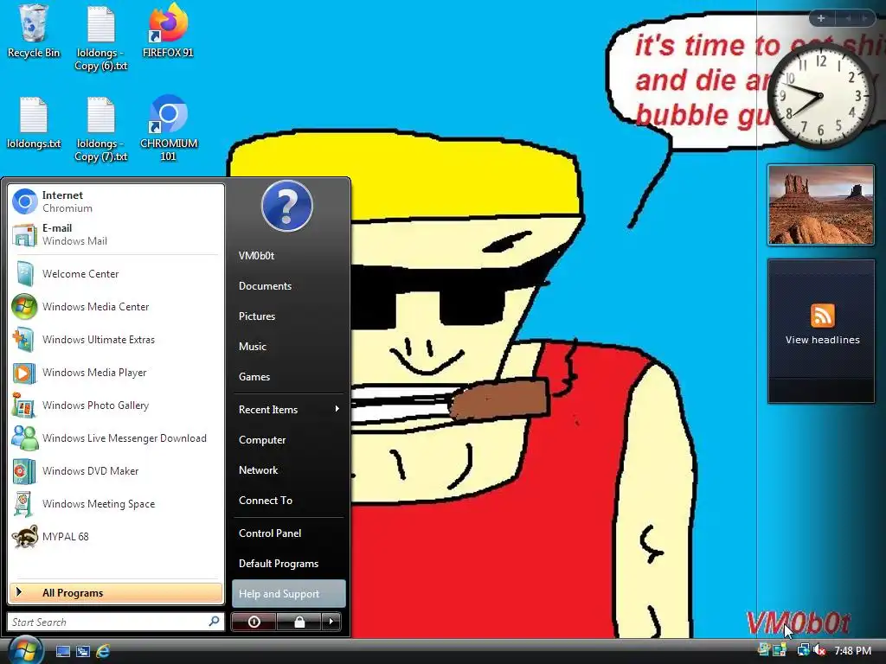
Task: Open the Recycle Bin desktop icon
Action: (34, 31)
